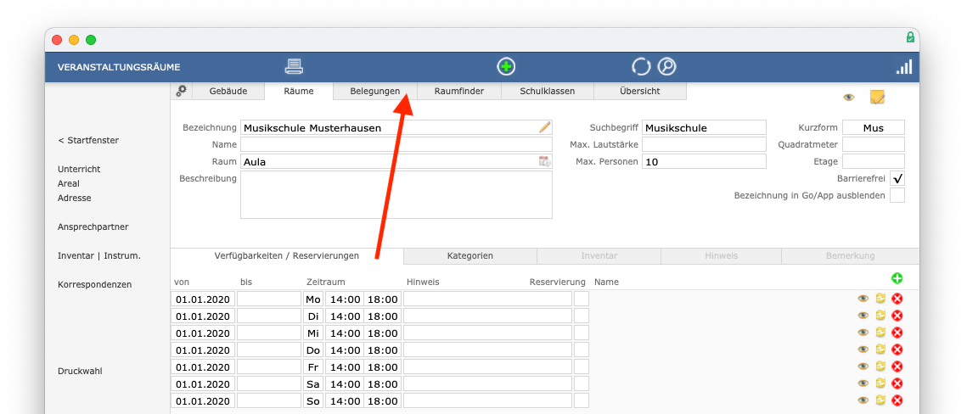
Task: Duplicate the Fr row with yellow icon
Action: click(x=880, y=366)
